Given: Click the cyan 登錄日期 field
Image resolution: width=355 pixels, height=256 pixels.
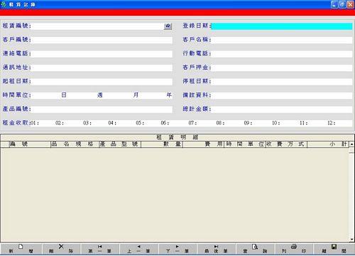Looking at the screenshot, I should (282, 26).
